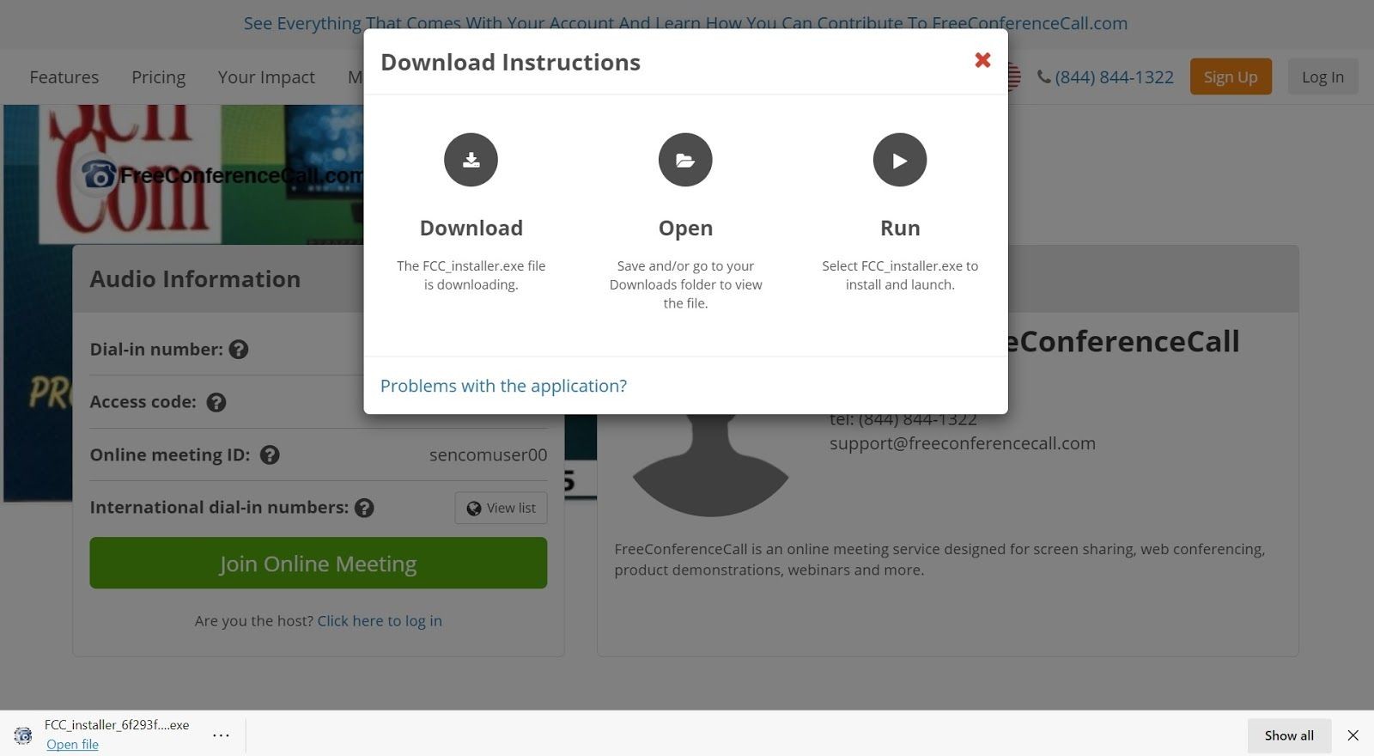Close the Download Instructions dialog with the red X
Viewport: 1374px width, 756px height.
pos(982,60)
